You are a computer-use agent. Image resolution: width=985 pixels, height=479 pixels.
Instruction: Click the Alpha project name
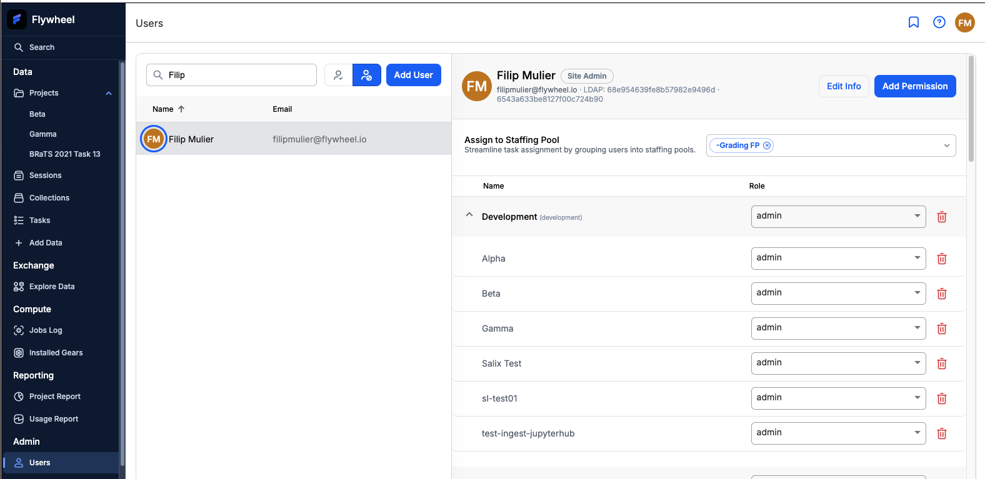point(494,259)
